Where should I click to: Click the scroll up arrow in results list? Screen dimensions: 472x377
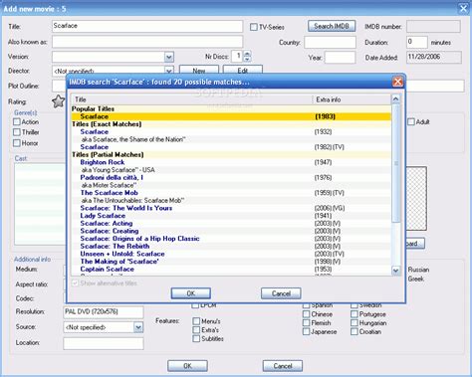(395, 99)
